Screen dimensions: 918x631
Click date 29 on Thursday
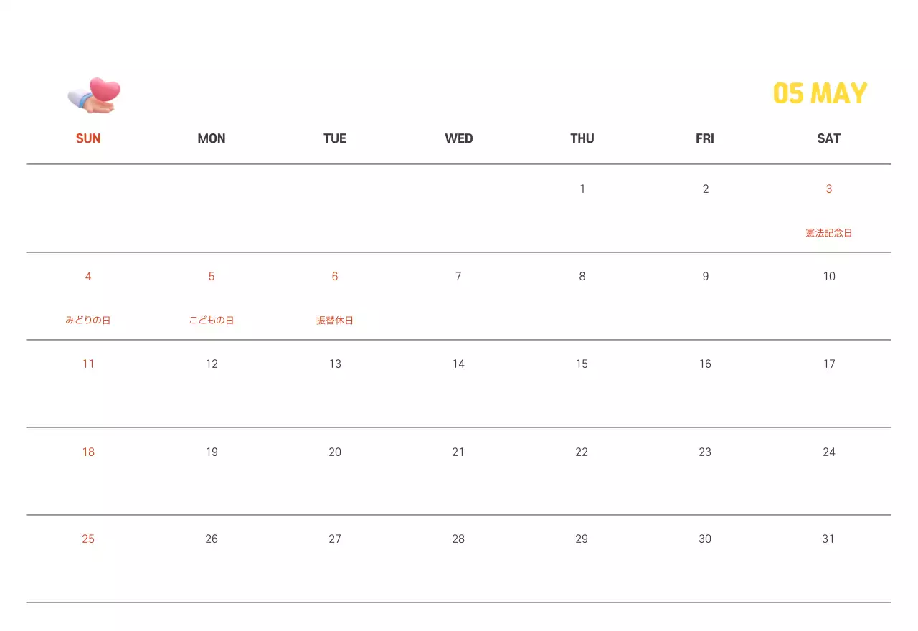click(582, 539)
